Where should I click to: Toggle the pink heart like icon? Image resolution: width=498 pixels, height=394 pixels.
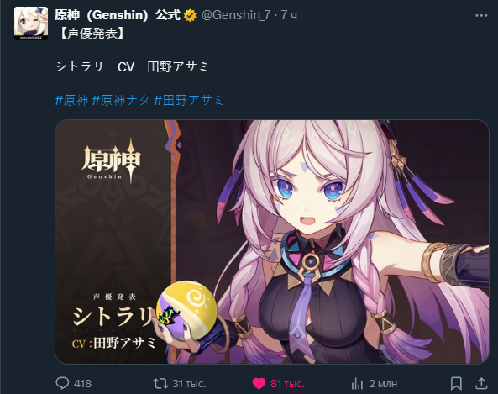coord(259,384)
